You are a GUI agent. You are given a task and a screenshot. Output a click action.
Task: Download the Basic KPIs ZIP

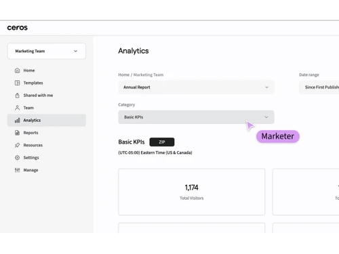click(x=162, y=142)
